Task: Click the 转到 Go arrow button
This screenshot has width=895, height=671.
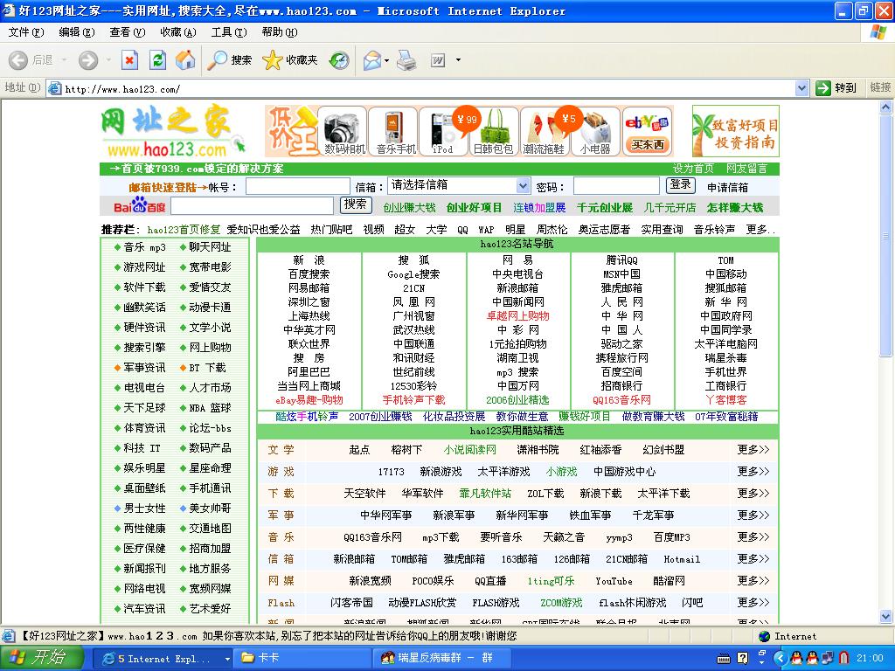Action: [x=836, y=88]
